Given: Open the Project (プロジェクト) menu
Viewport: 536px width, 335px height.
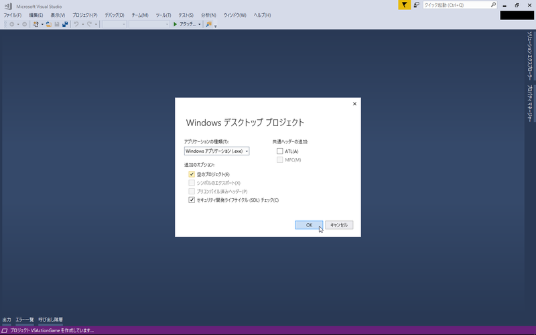Looking at the screenshot, I should tap(85, 15).
